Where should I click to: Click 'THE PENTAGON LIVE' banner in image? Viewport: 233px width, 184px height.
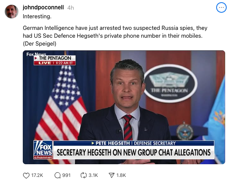click(x=55, y=60)
